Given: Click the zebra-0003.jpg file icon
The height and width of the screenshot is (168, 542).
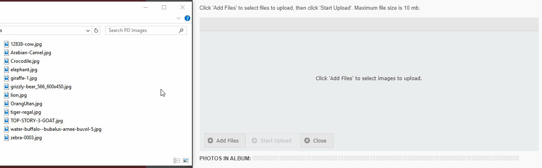Looking at the screenshot, I should (6, 138).
